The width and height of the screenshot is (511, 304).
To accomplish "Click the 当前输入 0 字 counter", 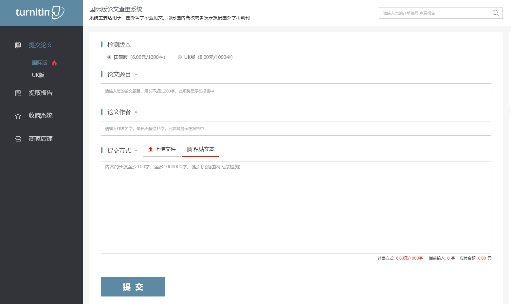I will pyautogui.click(x=442, y=258).
